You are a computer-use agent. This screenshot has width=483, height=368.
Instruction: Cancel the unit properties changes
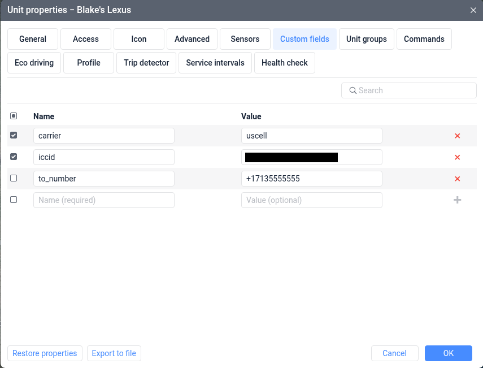394,353
